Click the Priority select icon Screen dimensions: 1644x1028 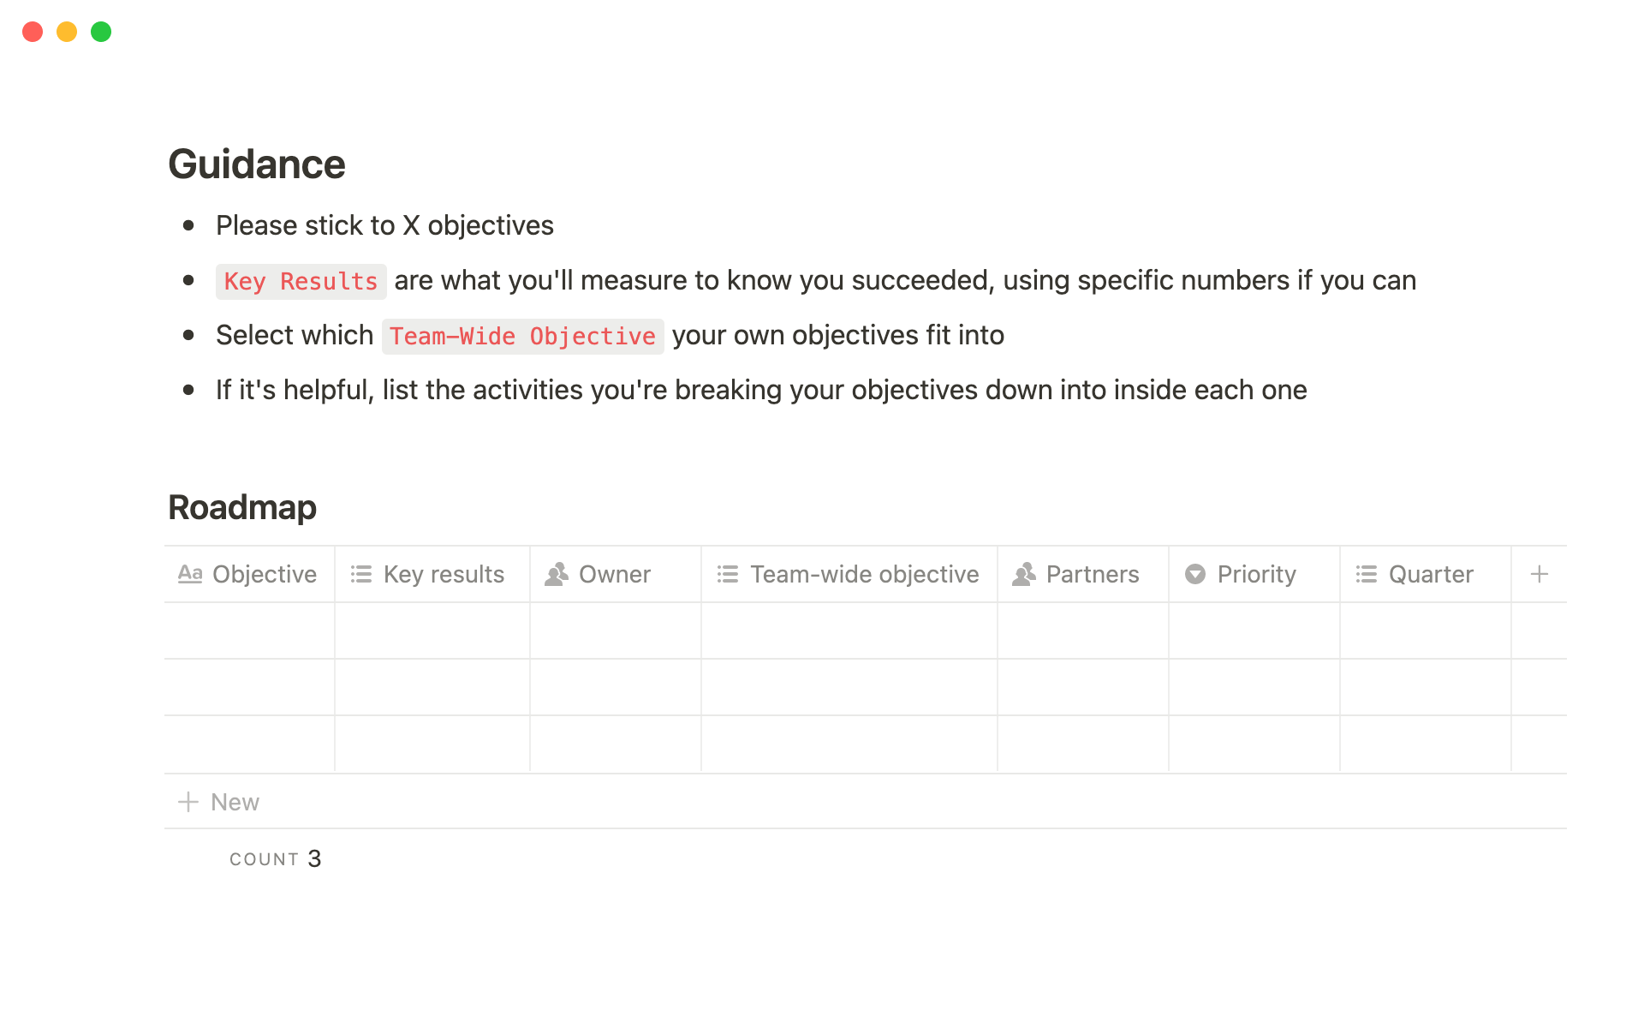coord(1195,574)
